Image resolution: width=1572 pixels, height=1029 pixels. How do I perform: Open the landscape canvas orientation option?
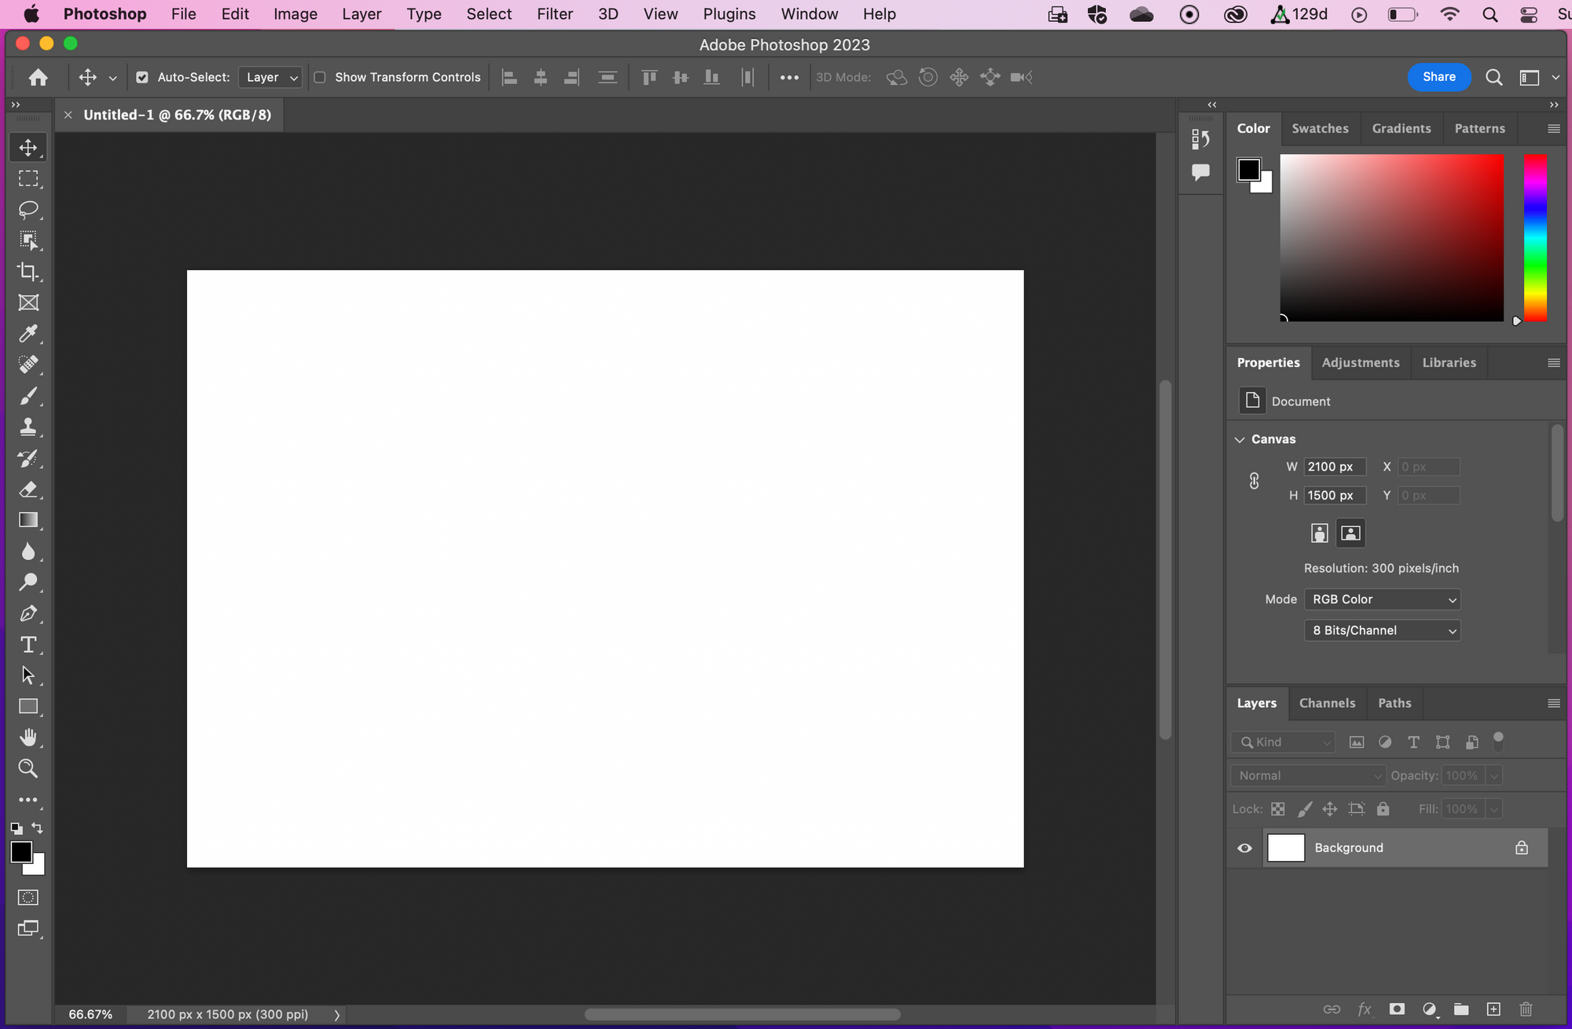1350,533
